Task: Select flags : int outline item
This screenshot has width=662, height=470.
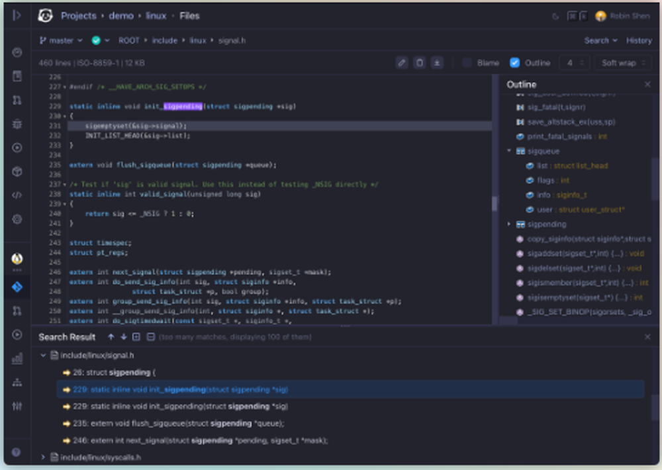Action: pos(553,180)
